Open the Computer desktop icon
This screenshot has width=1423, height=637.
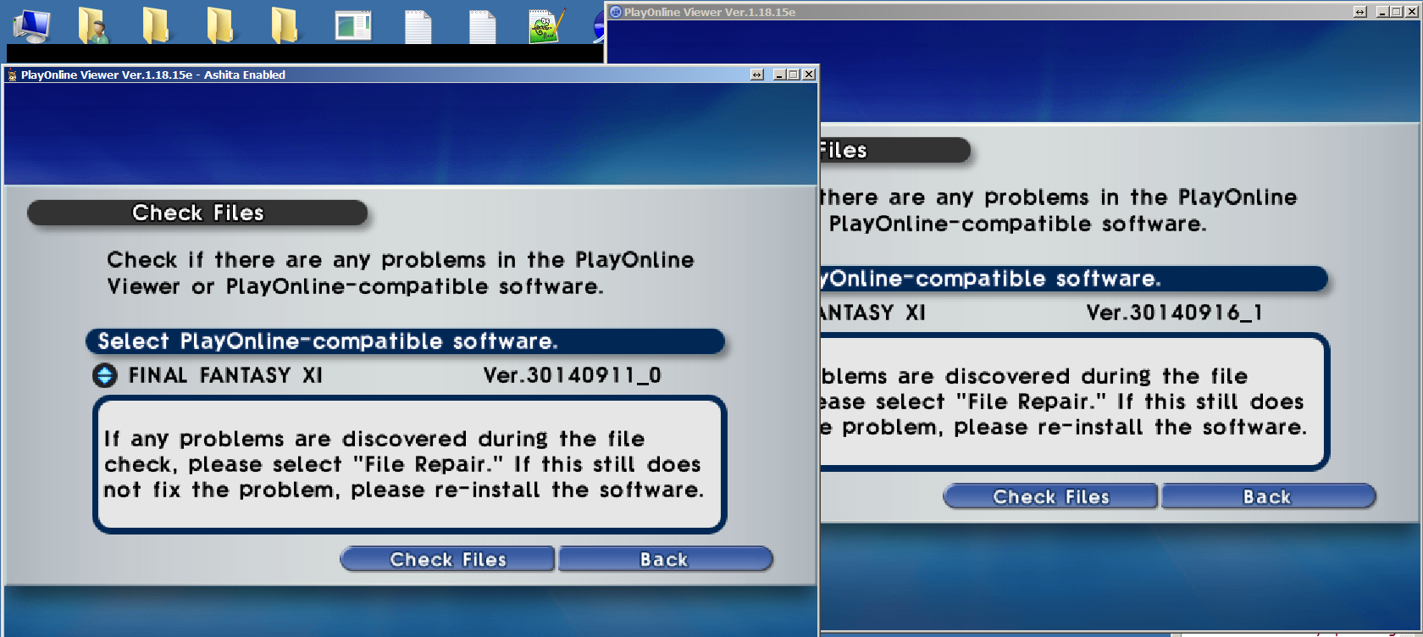pos(31,25)
